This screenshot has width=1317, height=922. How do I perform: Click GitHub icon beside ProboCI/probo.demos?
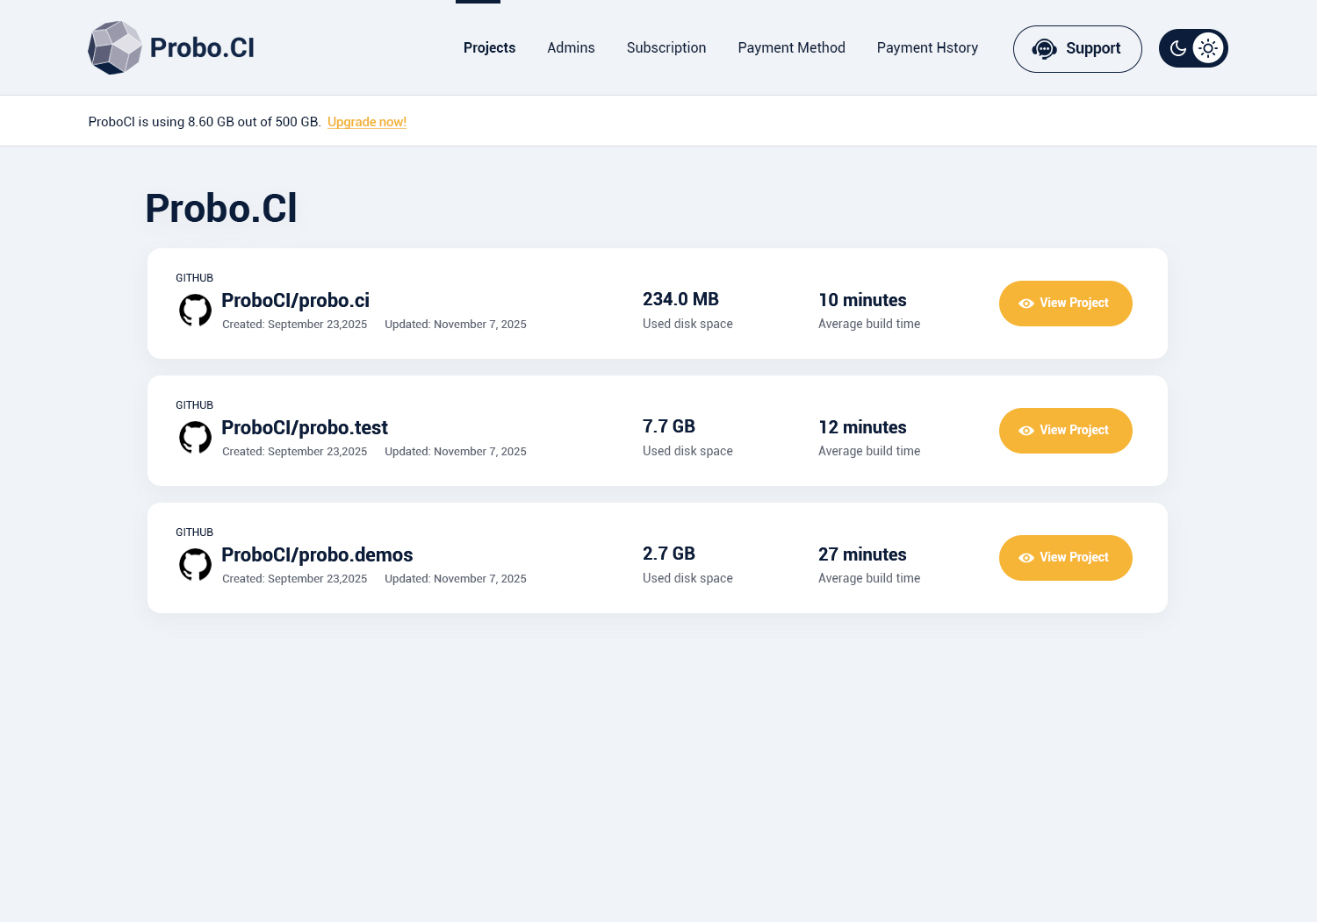click(195, 564)
